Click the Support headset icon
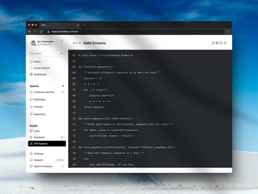This screenshot has width=258, height=194. tap(31, 160)
